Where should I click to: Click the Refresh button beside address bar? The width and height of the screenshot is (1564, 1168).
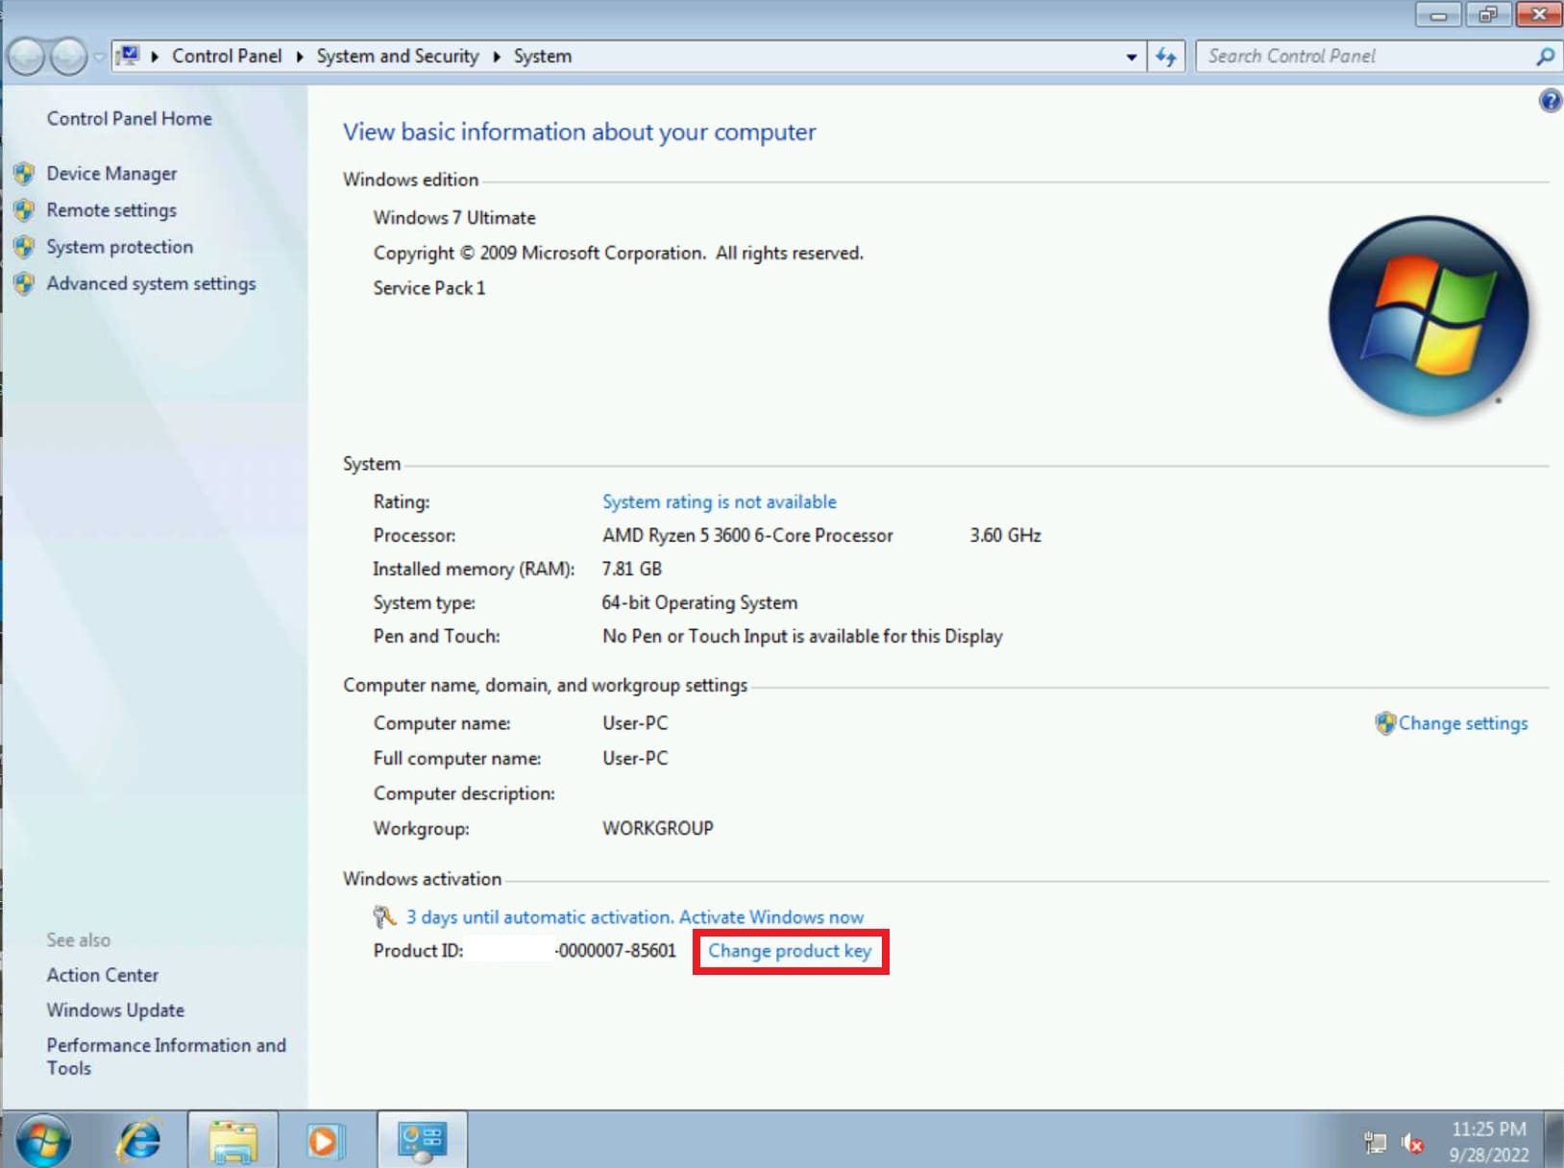click(1166, 57)
